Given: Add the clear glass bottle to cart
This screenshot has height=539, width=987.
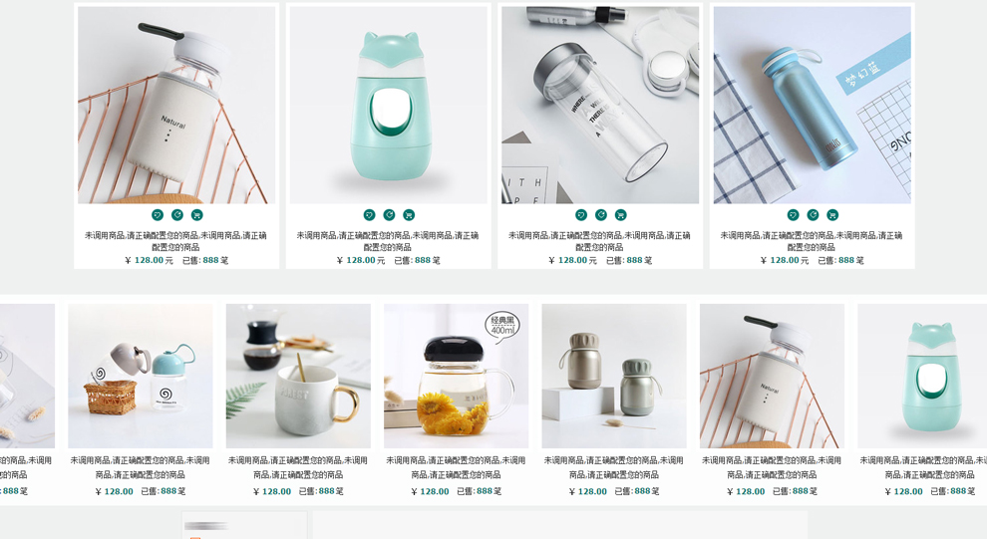Looking at the screenshot, I should (621, 215).
